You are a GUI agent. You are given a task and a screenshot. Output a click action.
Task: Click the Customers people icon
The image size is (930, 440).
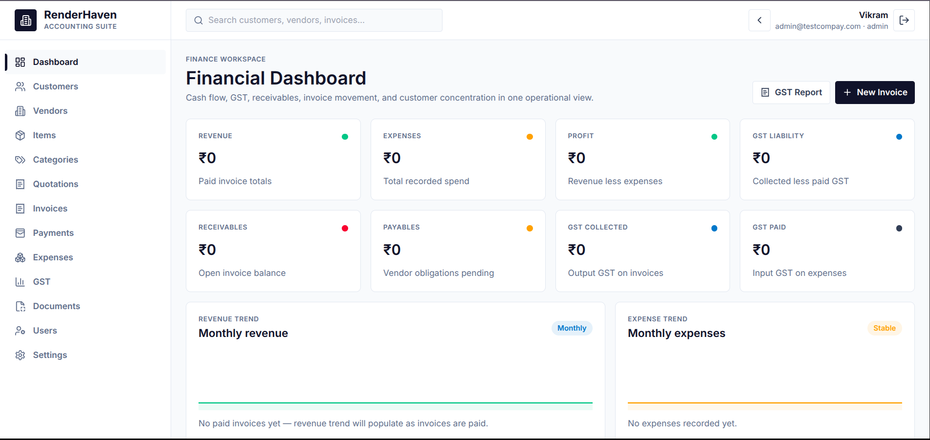point(20,86)
